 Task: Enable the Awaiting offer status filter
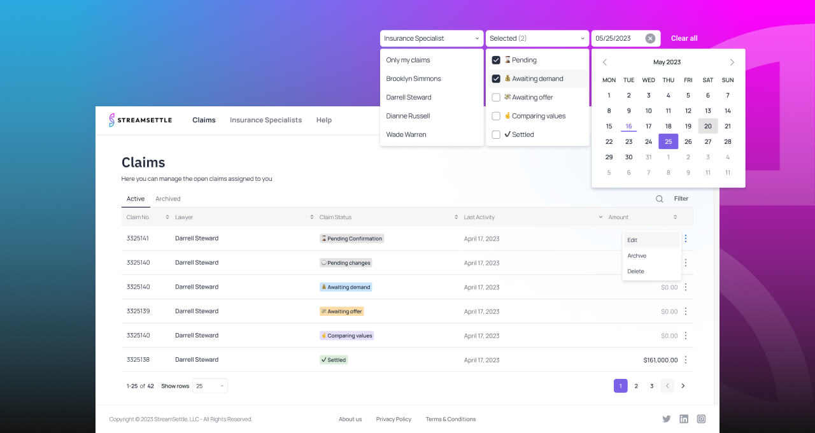click(x=496, y=97)
